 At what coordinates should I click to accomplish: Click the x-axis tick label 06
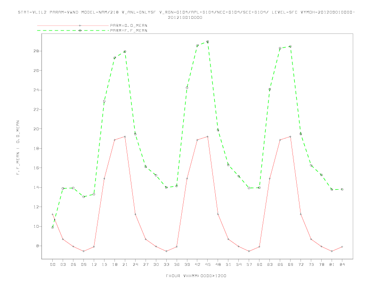click(73, 264)
